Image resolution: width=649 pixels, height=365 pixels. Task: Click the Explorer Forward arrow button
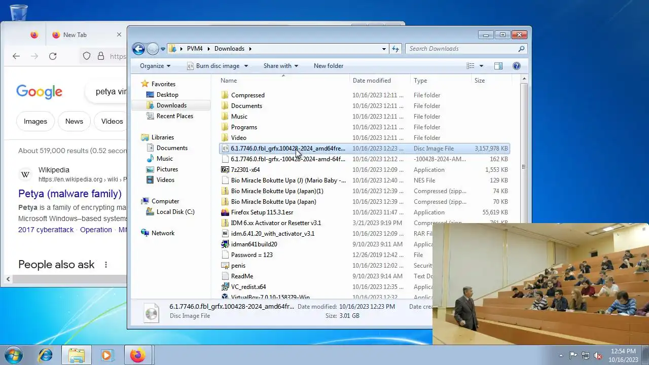(153, 49)
